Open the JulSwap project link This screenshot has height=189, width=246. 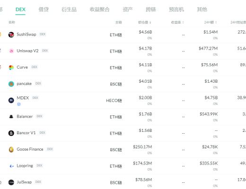(x=24, y=182)
